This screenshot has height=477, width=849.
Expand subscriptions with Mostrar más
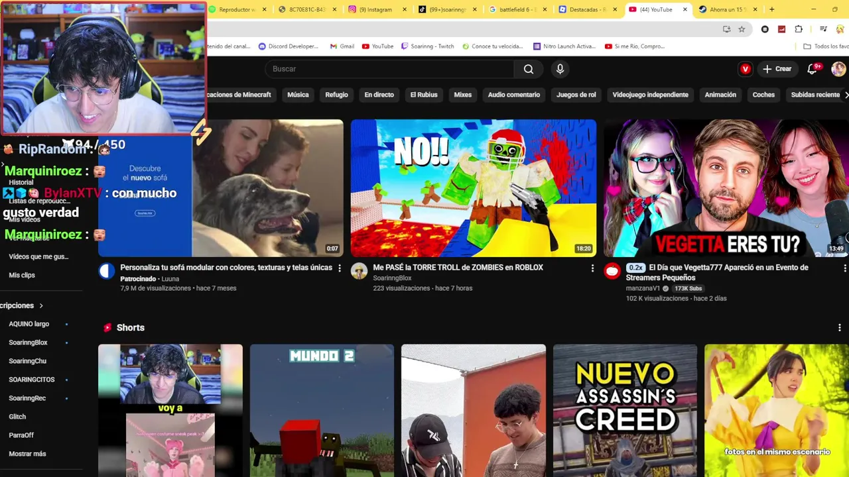[27, 454]
